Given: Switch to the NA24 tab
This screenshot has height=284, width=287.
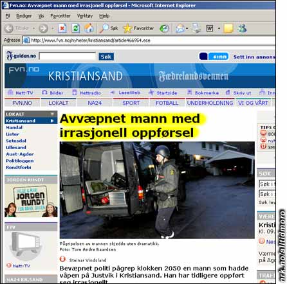Looking at the screenshot, I should coord(95,103).
